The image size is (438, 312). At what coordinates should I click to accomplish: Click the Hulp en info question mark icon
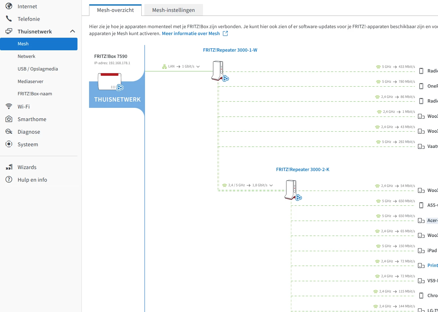tap(9, 179)
